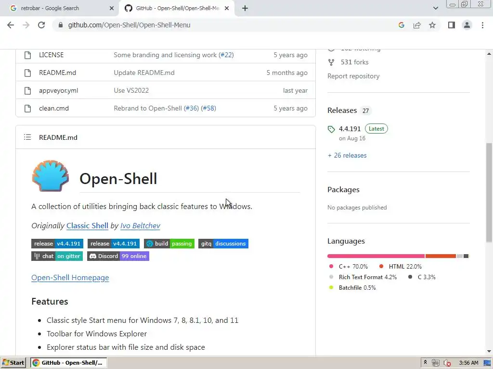
Task: Follow the Classic Shell link
Action: (88, 226)
